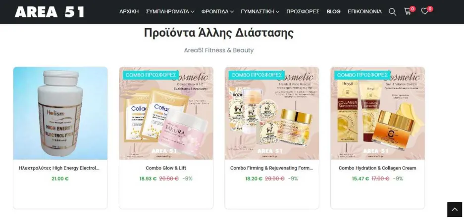
Task: Expand the ΓΥΜΝΑΣΤΙΚΗ dropdown menu
Action: click(260, 11)
